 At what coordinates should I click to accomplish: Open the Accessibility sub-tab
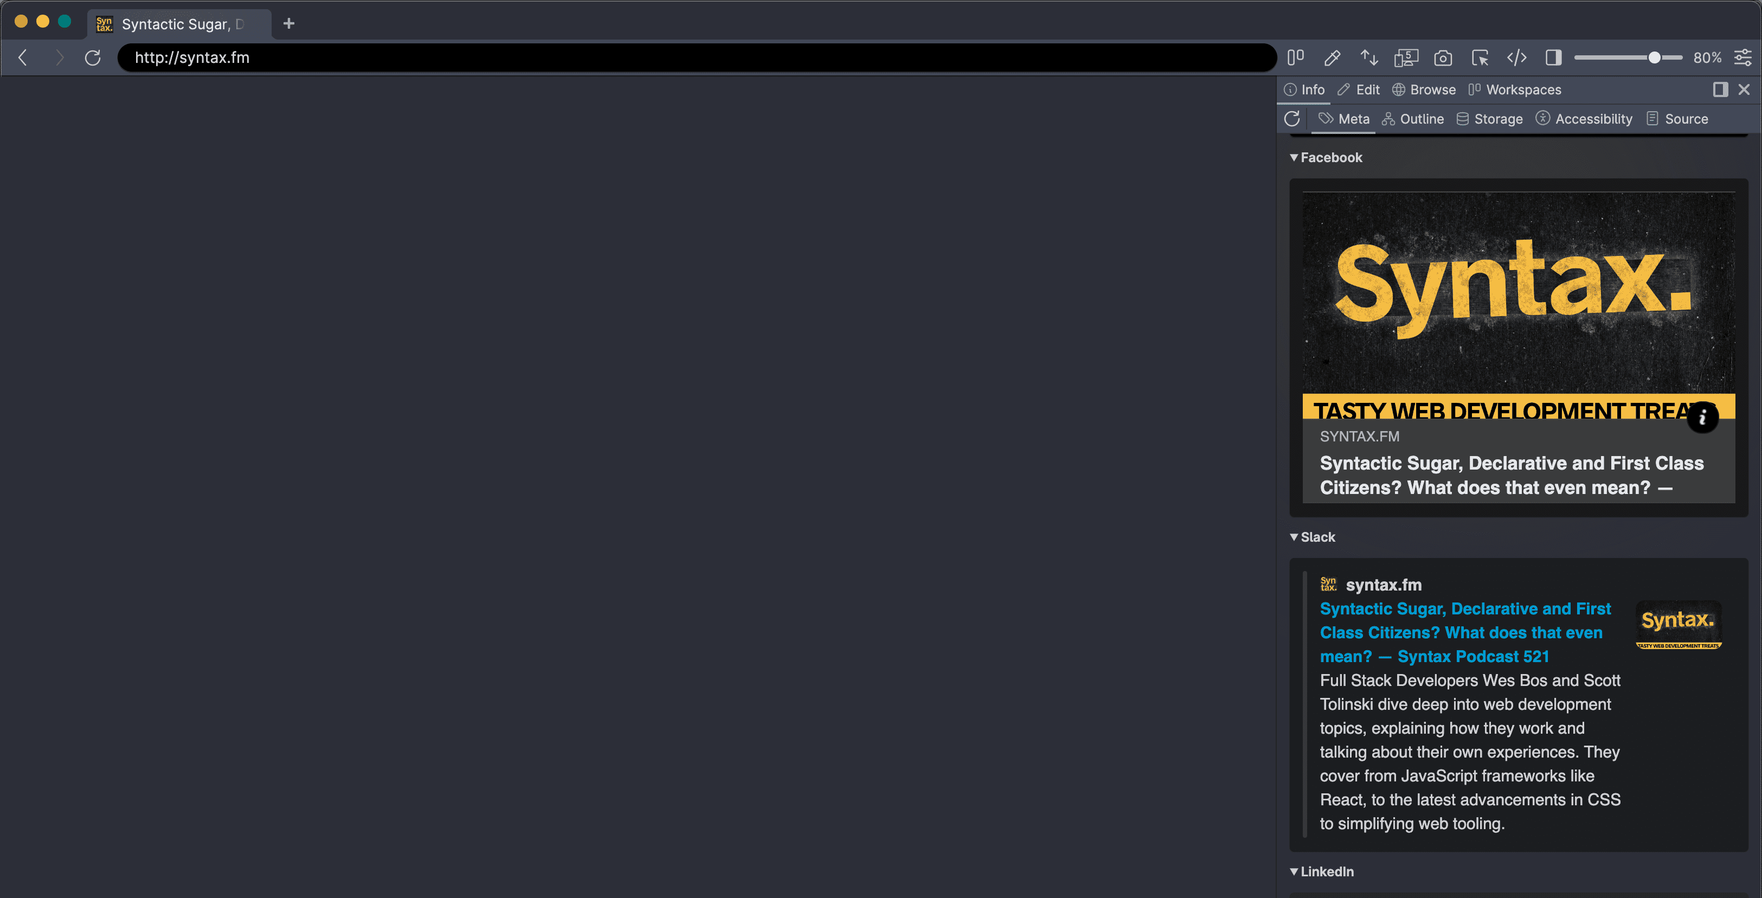tap(1584, 119)
